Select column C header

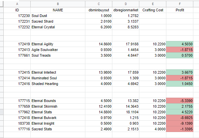99,4
